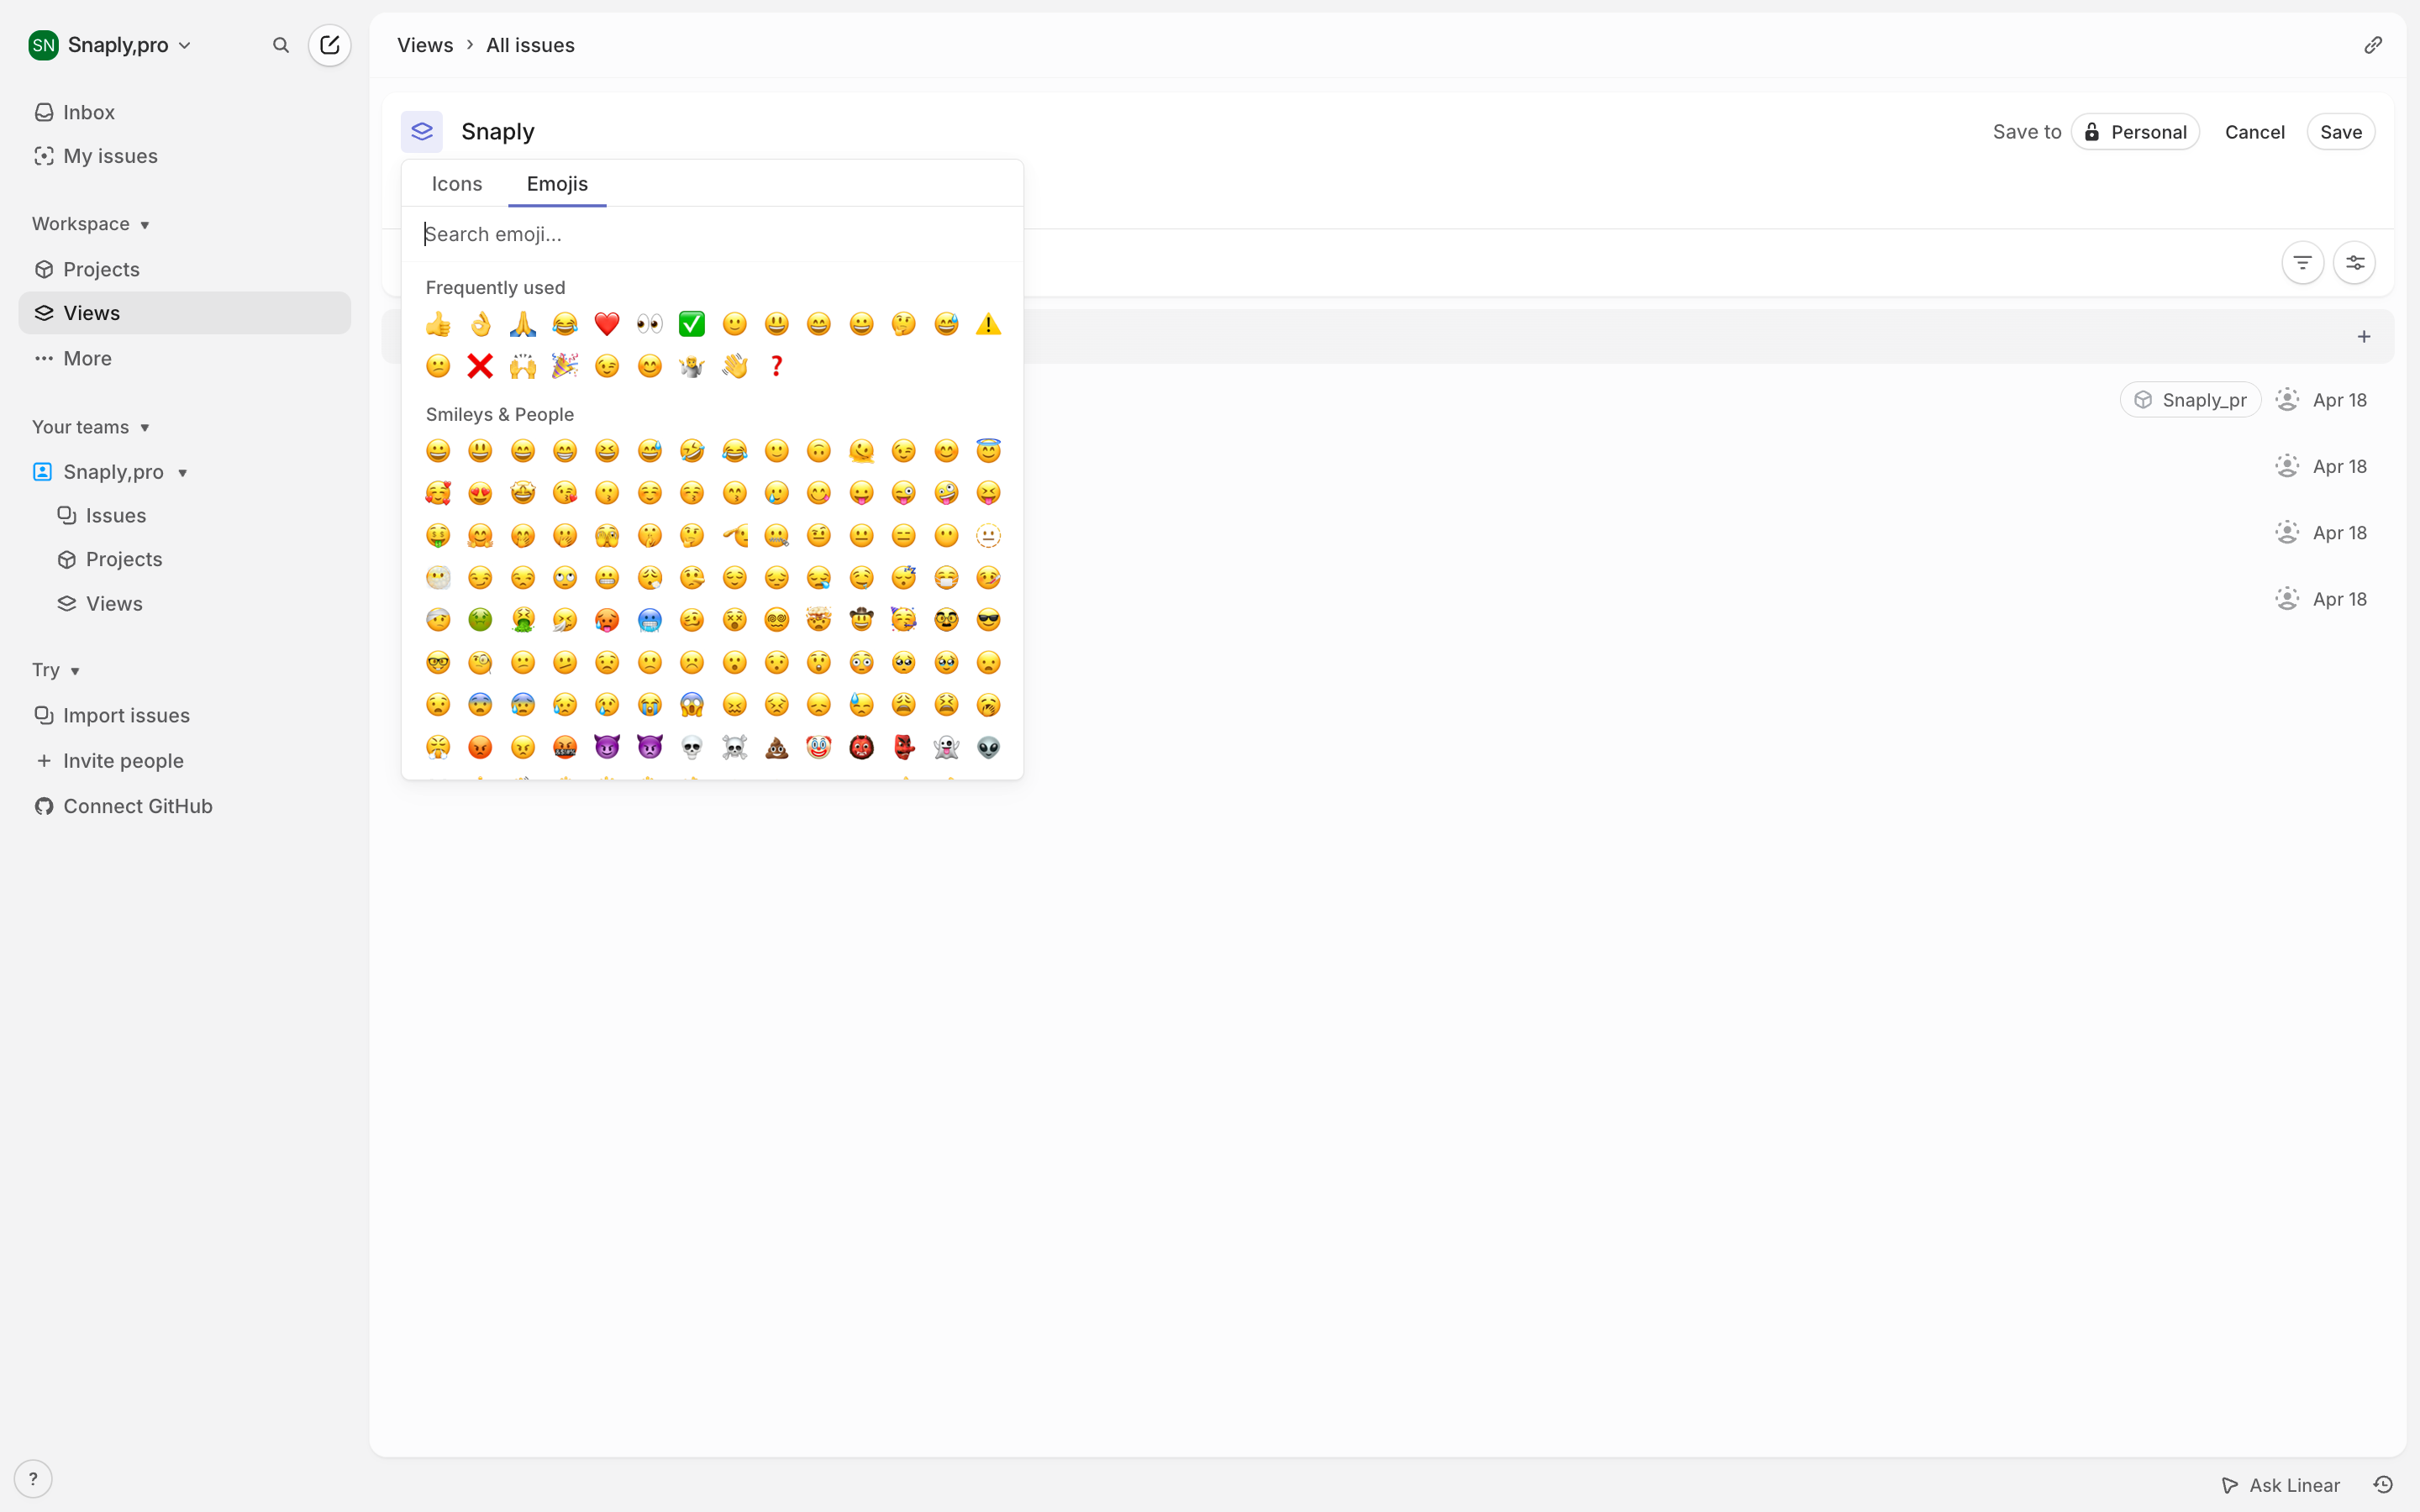This screenshot has width=2420, height=1512.
Task: Go to My issues
Action: [x=185, y=156]
